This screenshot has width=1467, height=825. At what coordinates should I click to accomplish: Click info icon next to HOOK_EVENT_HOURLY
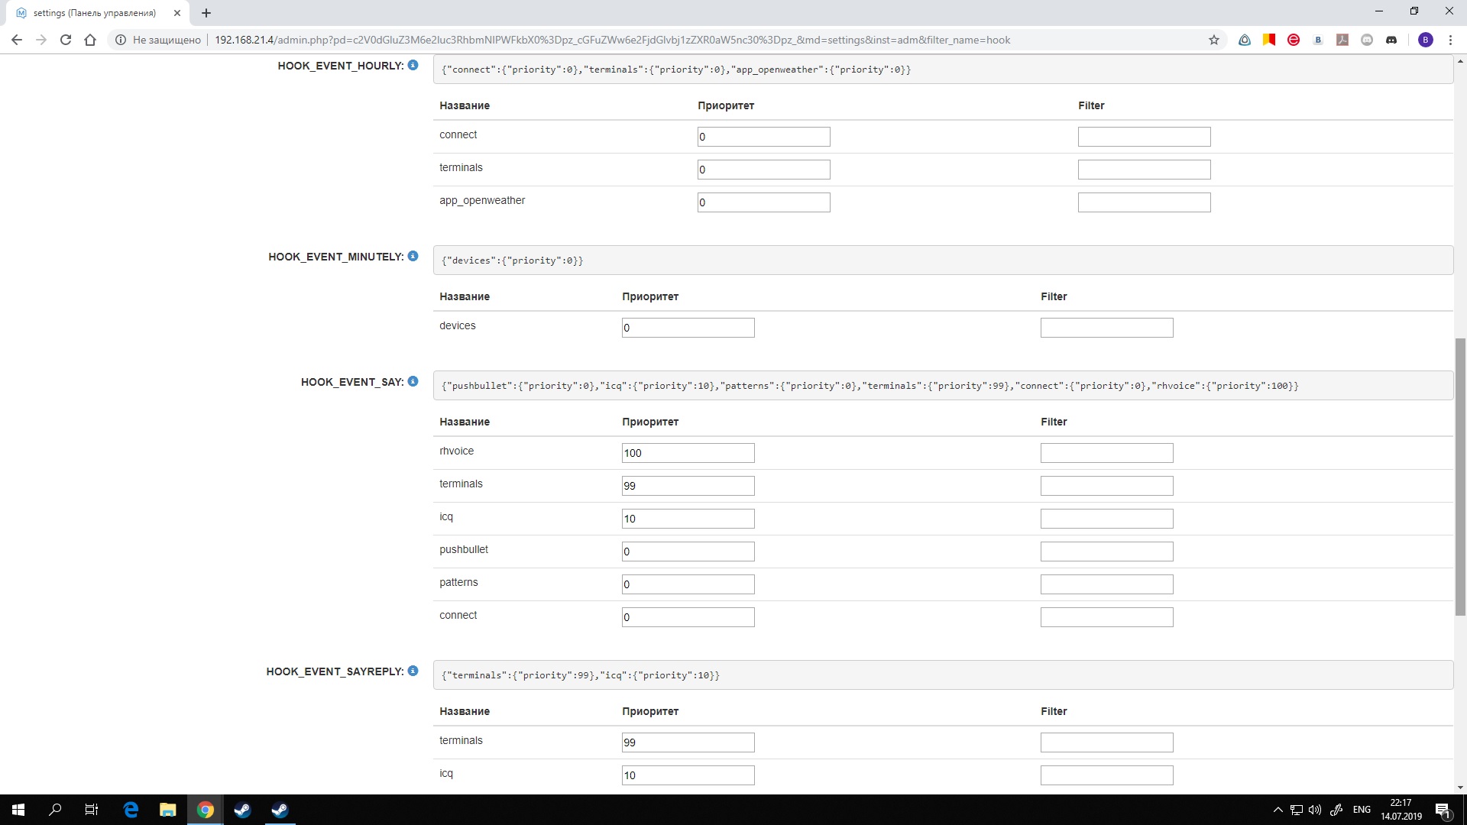tap(413, 65)
